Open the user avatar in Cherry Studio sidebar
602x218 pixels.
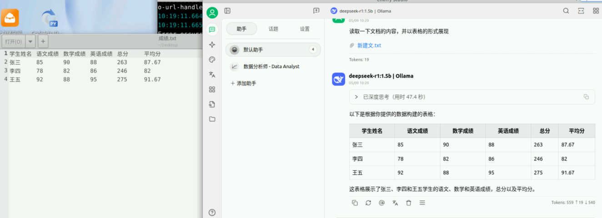tap(212, 12)
